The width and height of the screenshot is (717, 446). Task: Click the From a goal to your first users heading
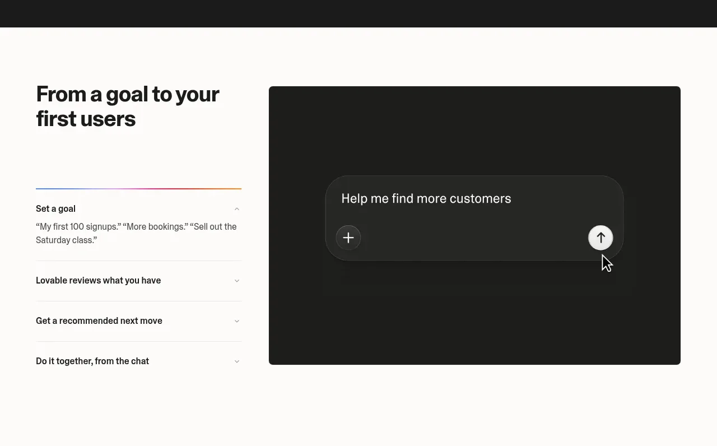coord(128,106)
